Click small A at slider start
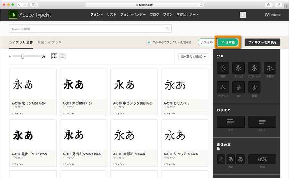This screenshot has width=289, height=178. [10, 56]
